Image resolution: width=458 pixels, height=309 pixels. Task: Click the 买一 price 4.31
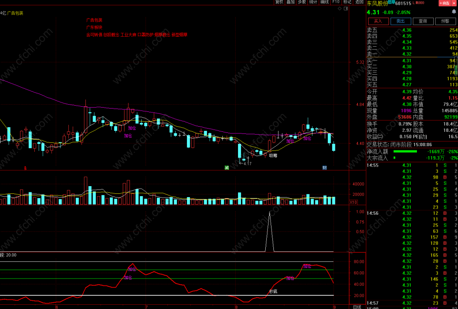[x=407, y=60]
